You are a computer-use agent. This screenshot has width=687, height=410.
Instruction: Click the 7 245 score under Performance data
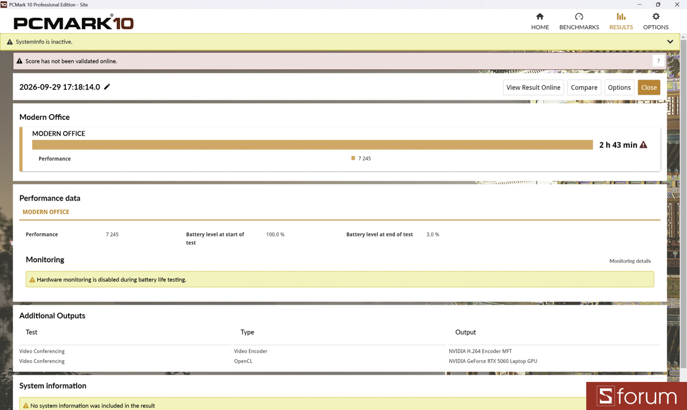pyautogui.click(x=112, y=235)
